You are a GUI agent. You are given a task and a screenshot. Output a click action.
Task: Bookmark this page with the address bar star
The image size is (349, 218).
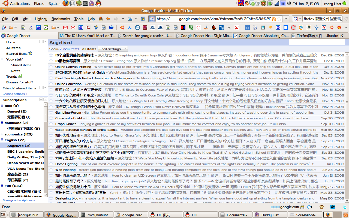point(279,19)
